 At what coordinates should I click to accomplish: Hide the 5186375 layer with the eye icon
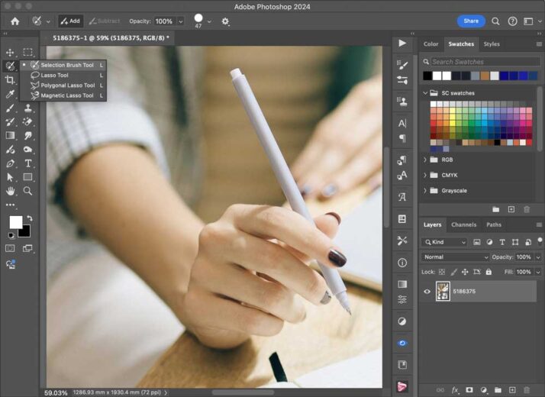pyautogui.click(x=427, y=291)
